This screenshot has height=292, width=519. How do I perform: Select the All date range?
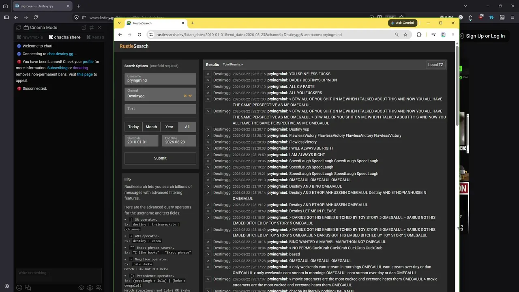(187, 127)
